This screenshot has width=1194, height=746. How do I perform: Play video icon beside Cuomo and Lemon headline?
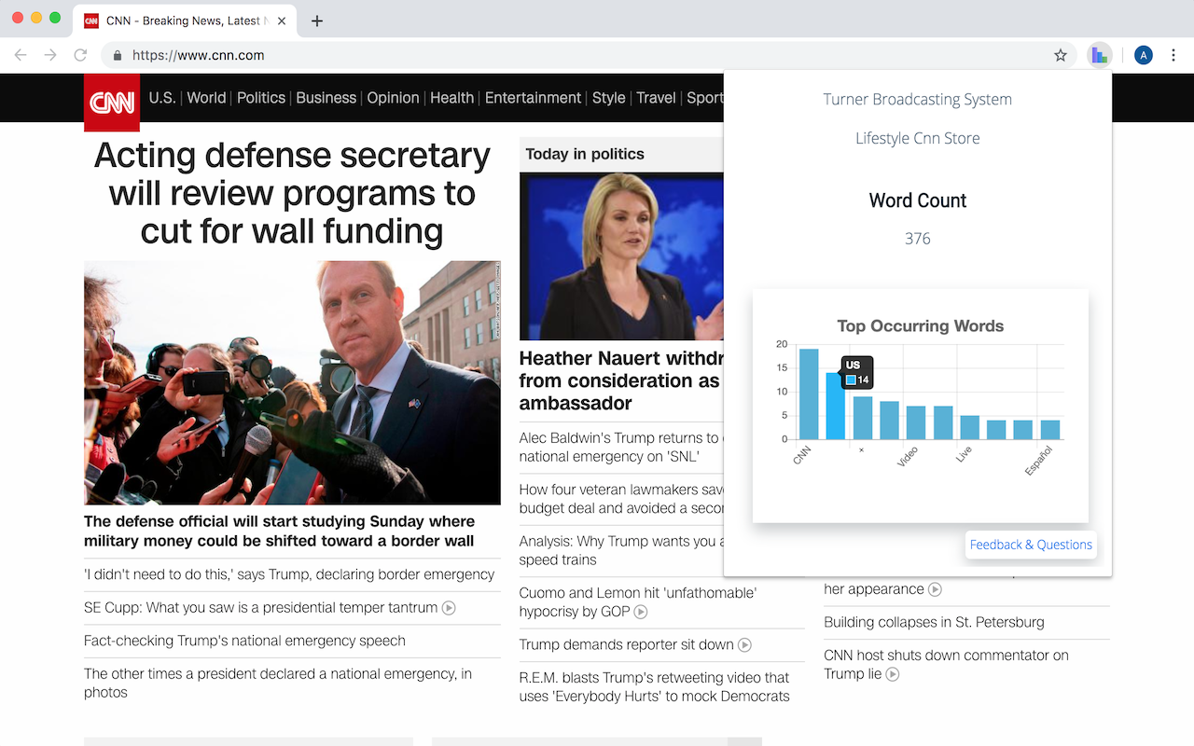pos(641,612)
